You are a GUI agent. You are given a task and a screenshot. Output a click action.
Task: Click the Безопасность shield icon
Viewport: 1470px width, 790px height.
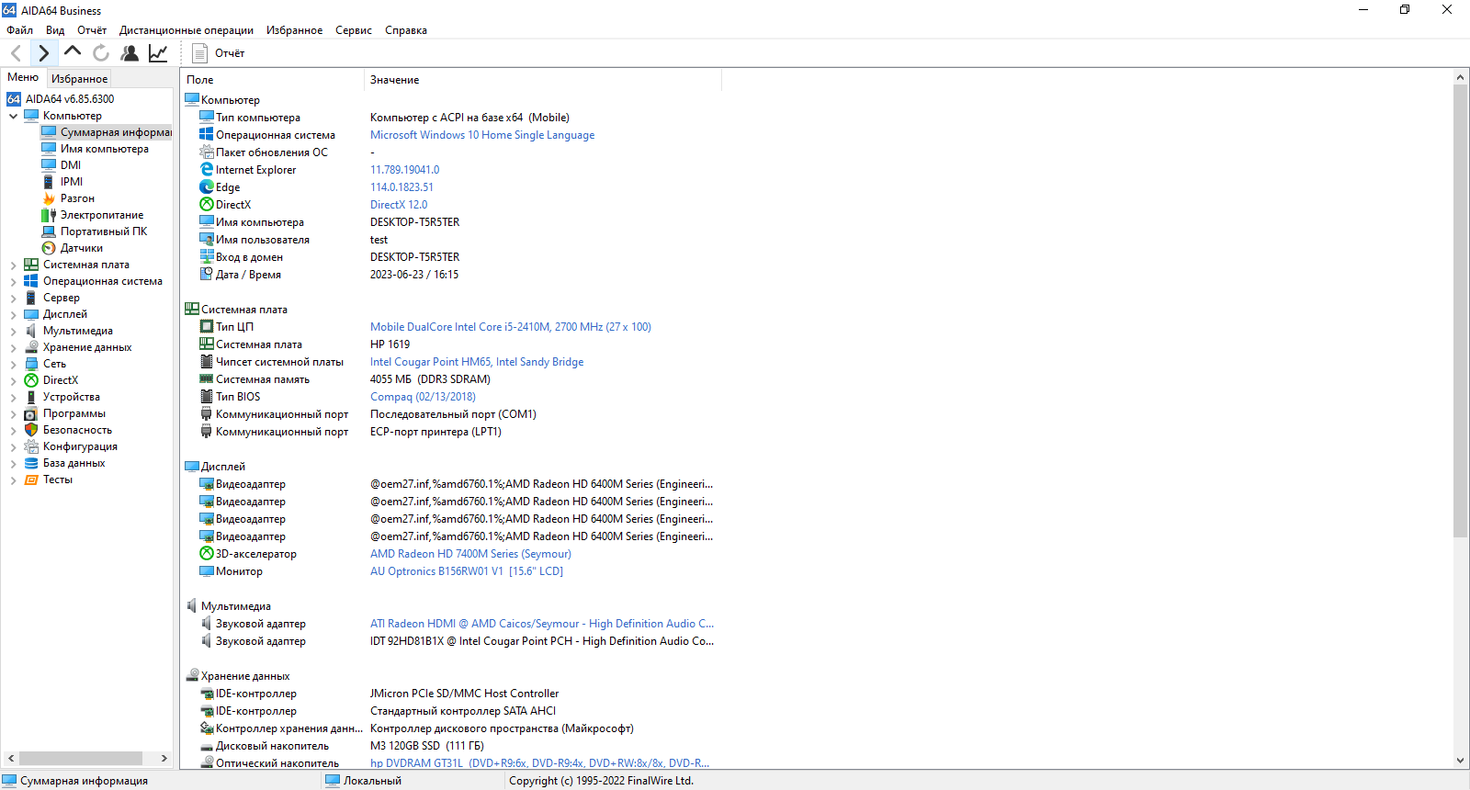(31, 430)
